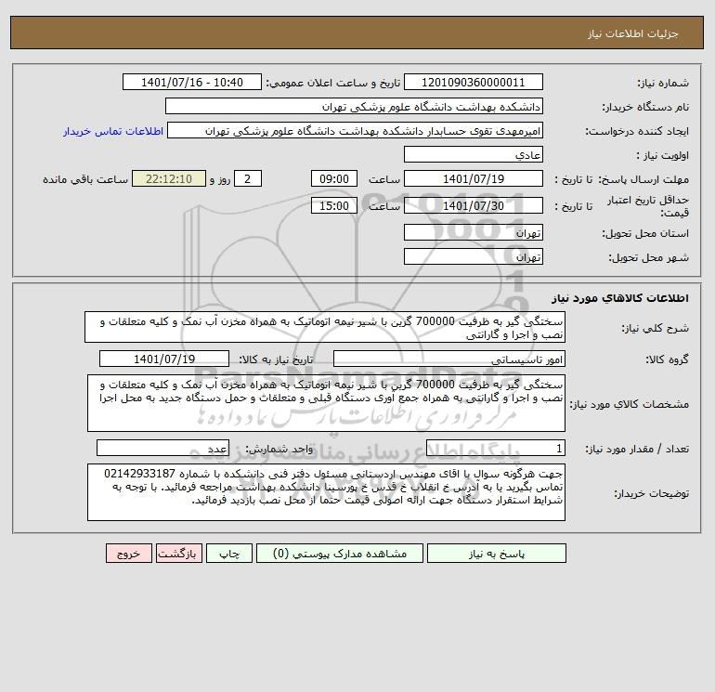Click label مشخصات کالای مورد نیاز

point(630,404)
